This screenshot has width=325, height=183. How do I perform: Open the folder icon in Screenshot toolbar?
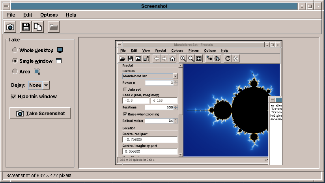pos(54,27)
